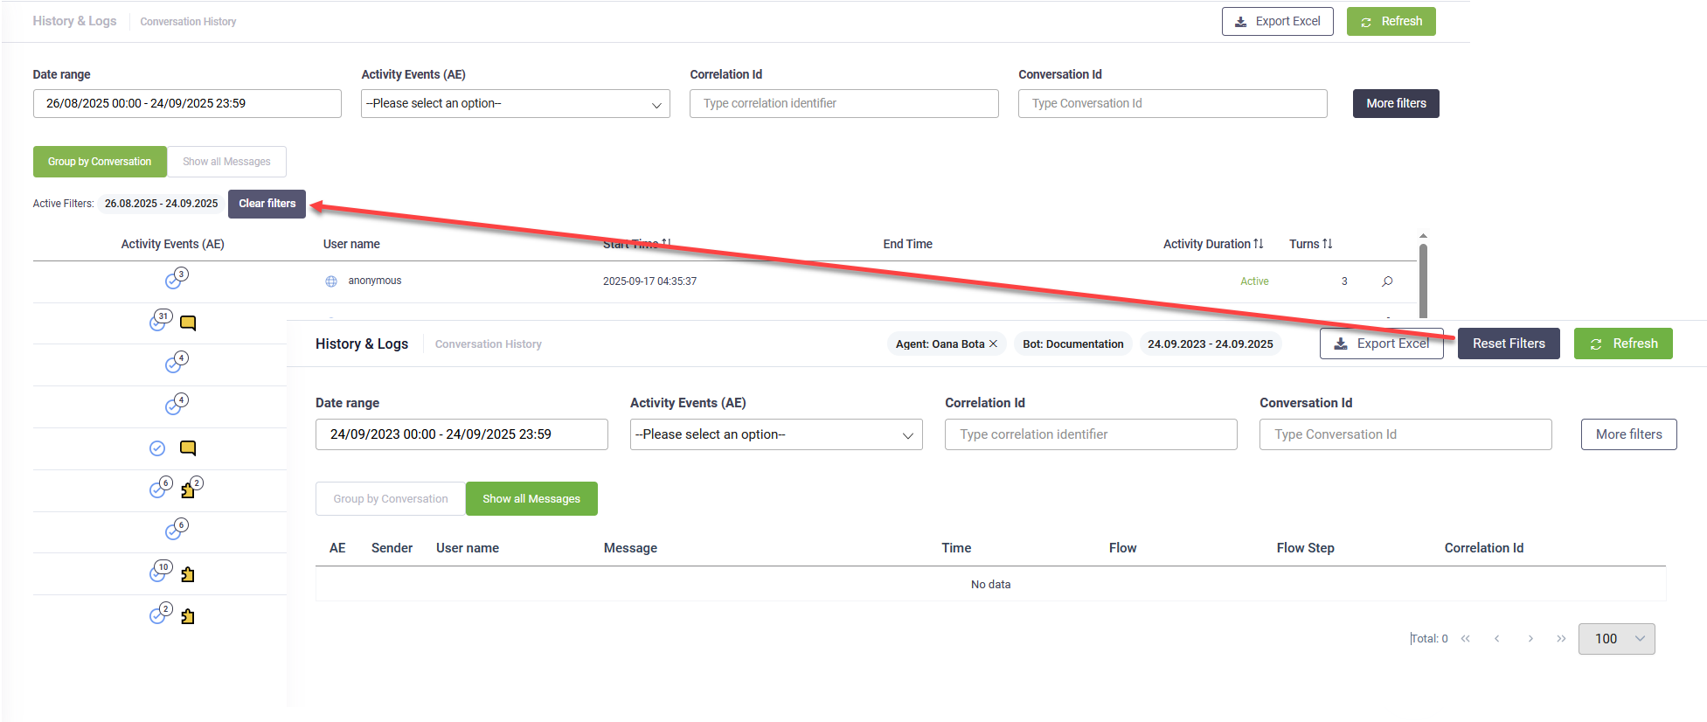Open upper Activity Events (AE) dropdown
1707x722 pixels.
pos(515,103)
